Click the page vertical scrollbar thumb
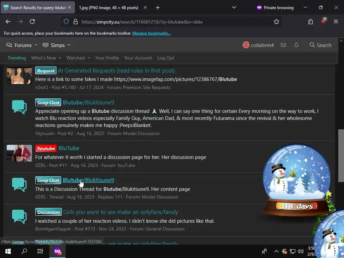344x258 pixels. 341,156
